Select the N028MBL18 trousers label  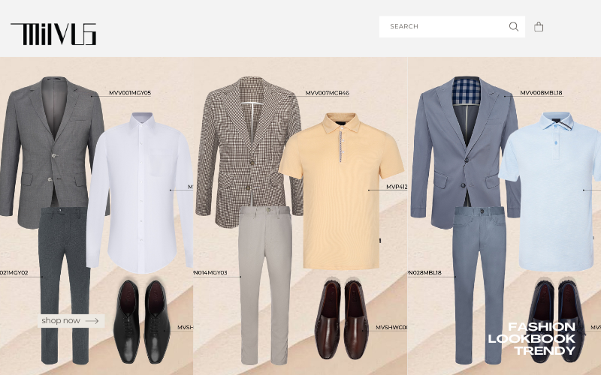click(424, 272)
